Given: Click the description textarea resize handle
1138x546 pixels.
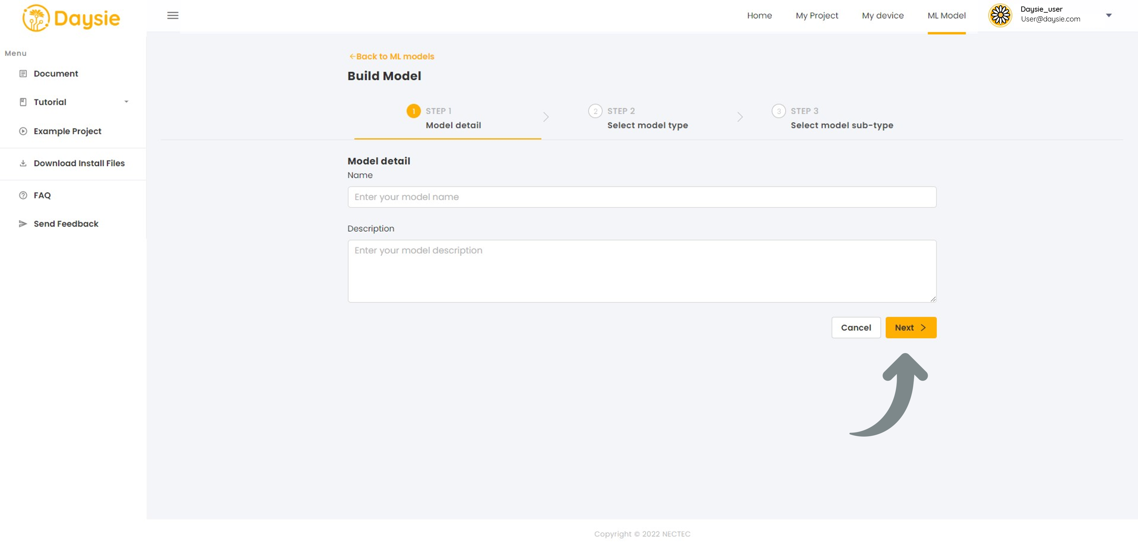Looking at the screenshot, I should click(x=933, y=299).
